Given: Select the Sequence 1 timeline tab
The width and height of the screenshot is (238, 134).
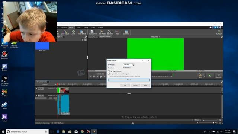Looking at the screenshot, I should click(40, 82).
